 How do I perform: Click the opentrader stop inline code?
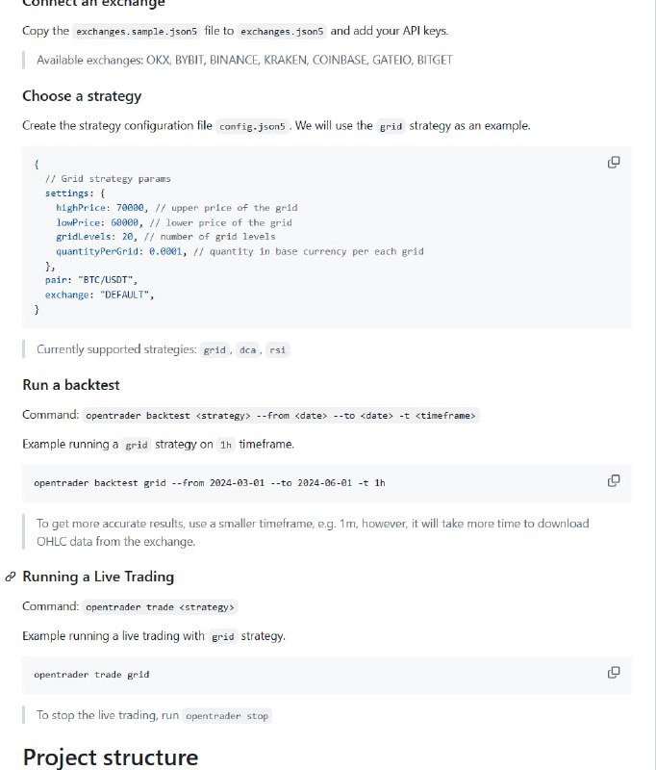pyautogui.click(x=228, y=716)
